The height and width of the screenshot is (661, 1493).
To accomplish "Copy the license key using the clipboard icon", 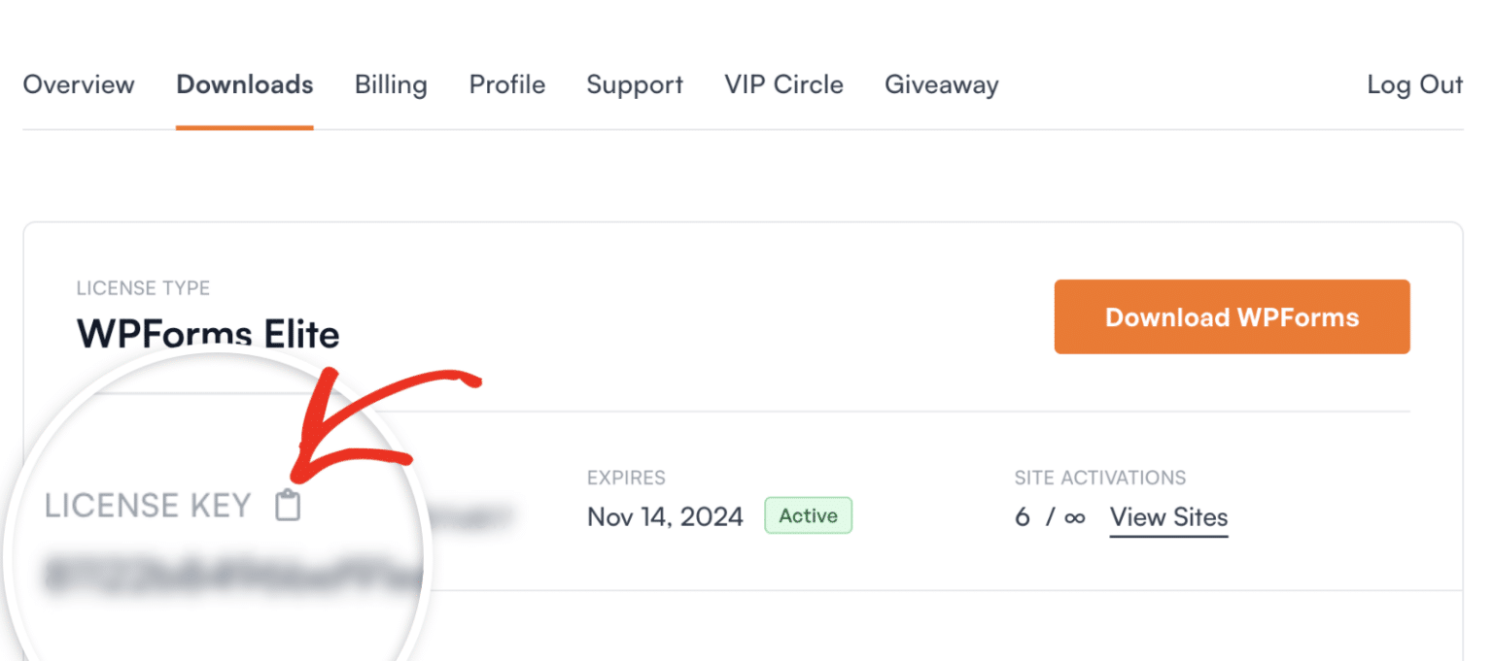I will point(287,504).
